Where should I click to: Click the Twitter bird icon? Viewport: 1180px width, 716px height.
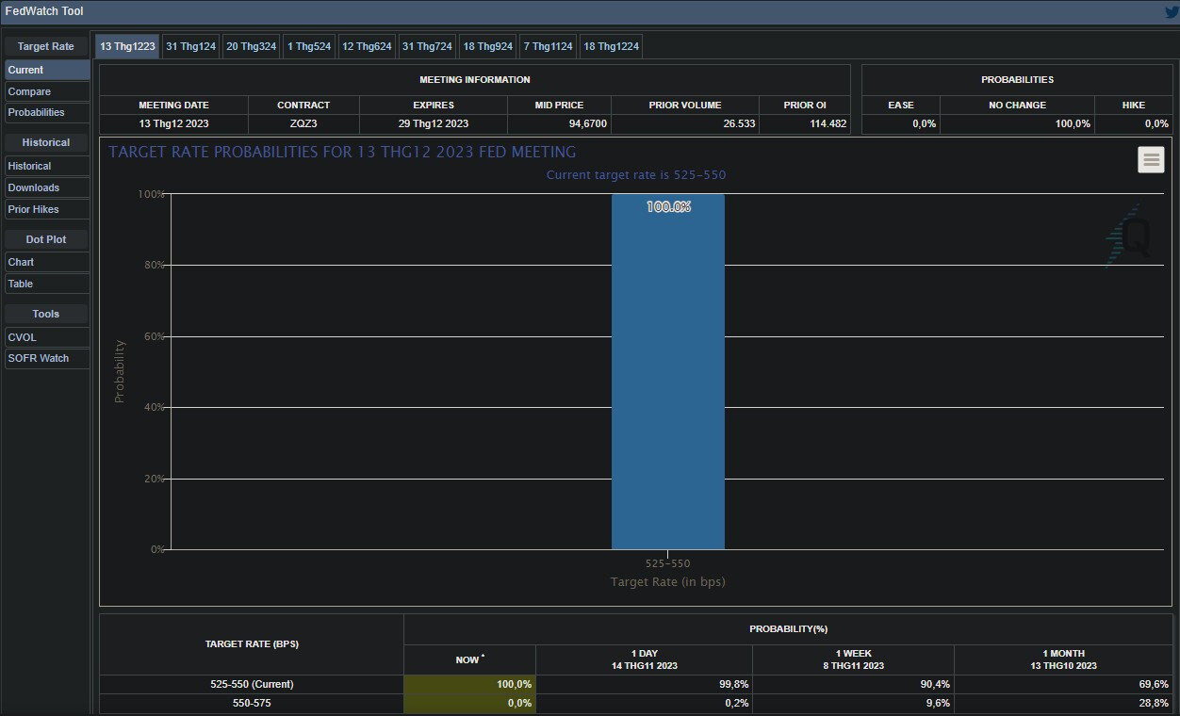(x=1172, y=12)
